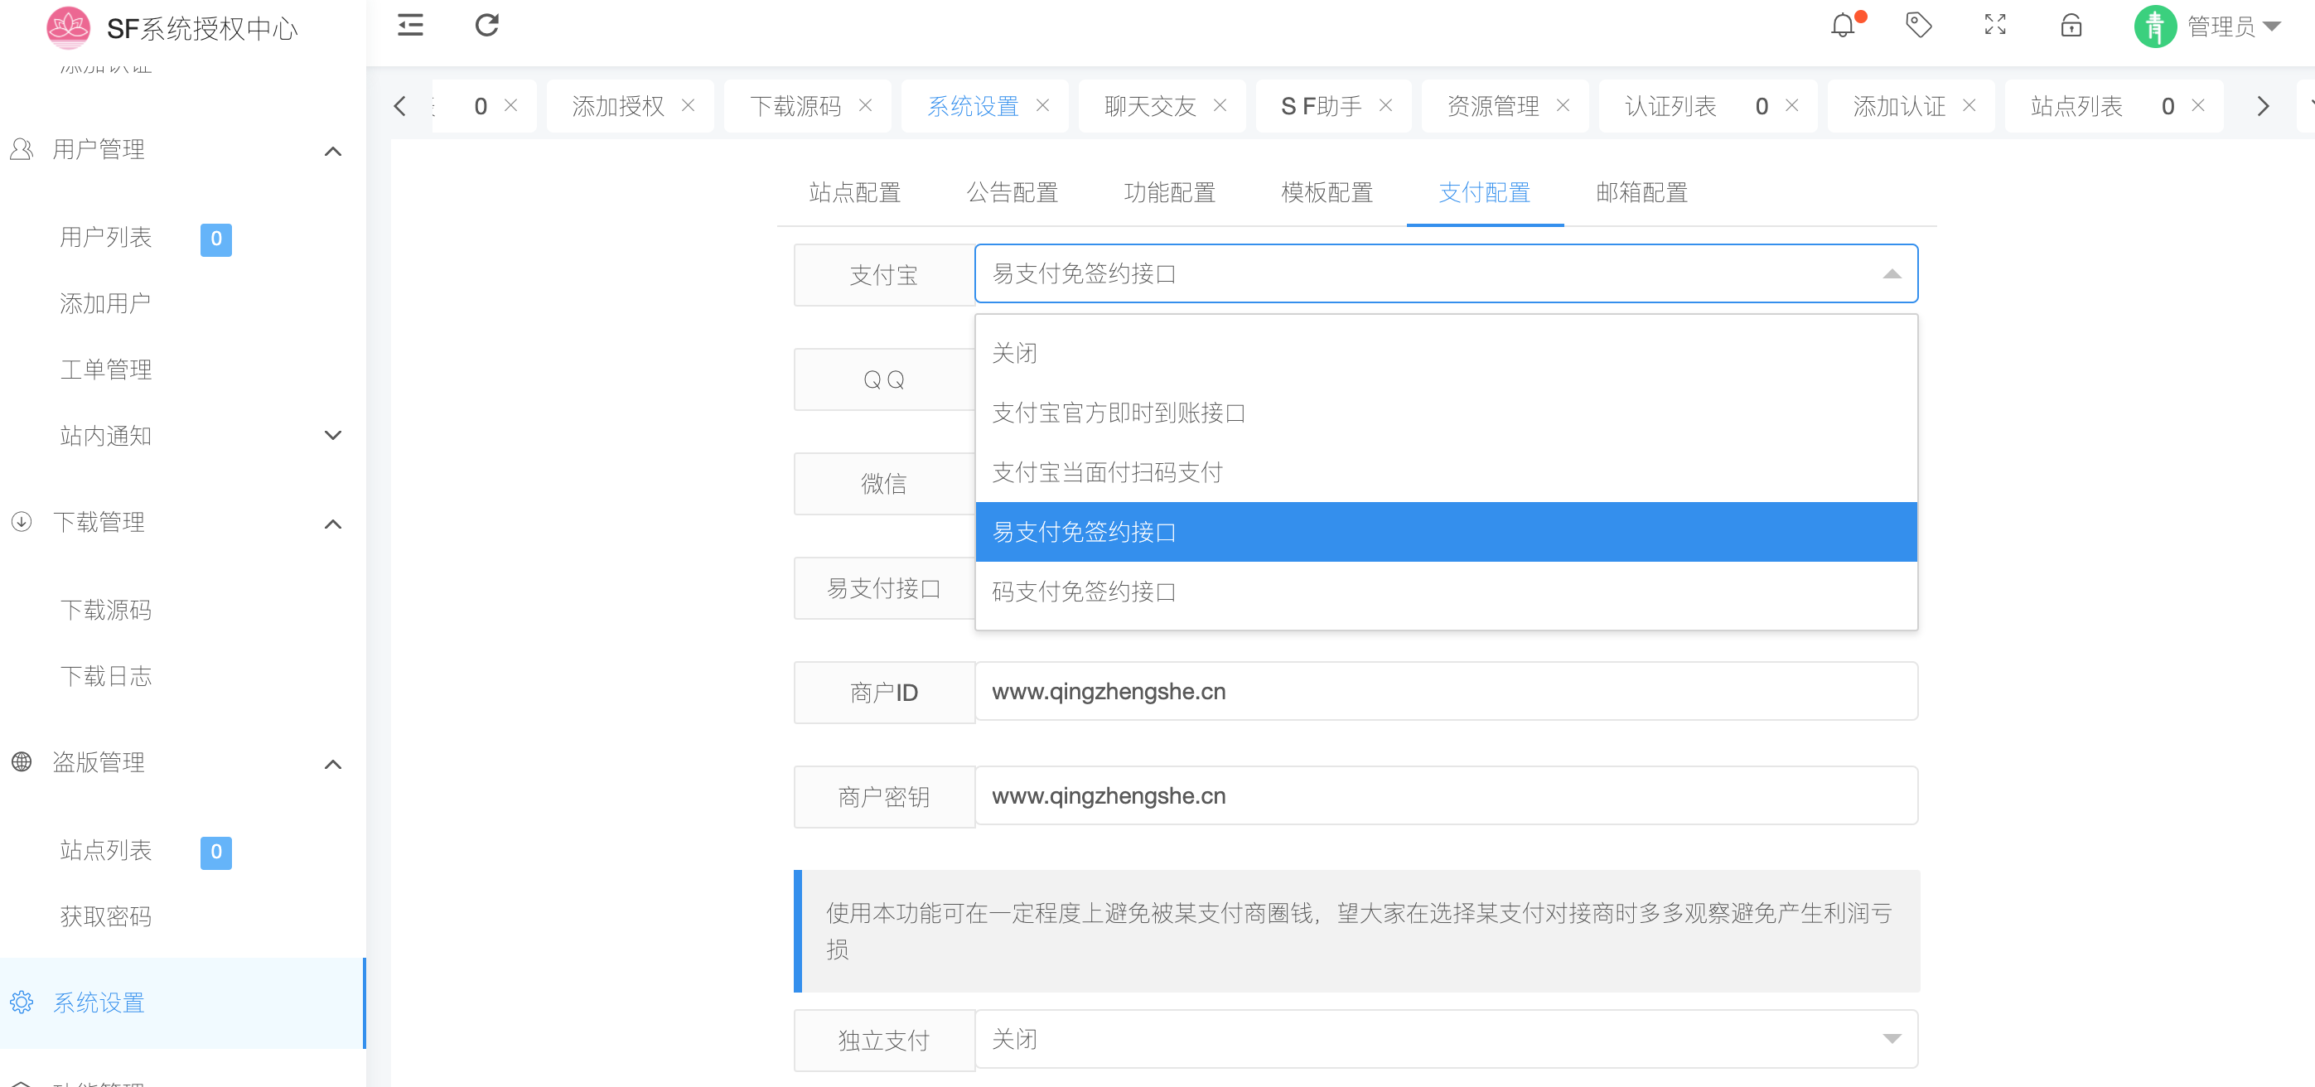Click the 易支付免签约接口 select box
2315x1087 pixels.
1446,274
